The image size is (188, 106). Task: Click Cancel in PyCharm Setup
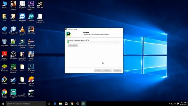tap(117, 71)
